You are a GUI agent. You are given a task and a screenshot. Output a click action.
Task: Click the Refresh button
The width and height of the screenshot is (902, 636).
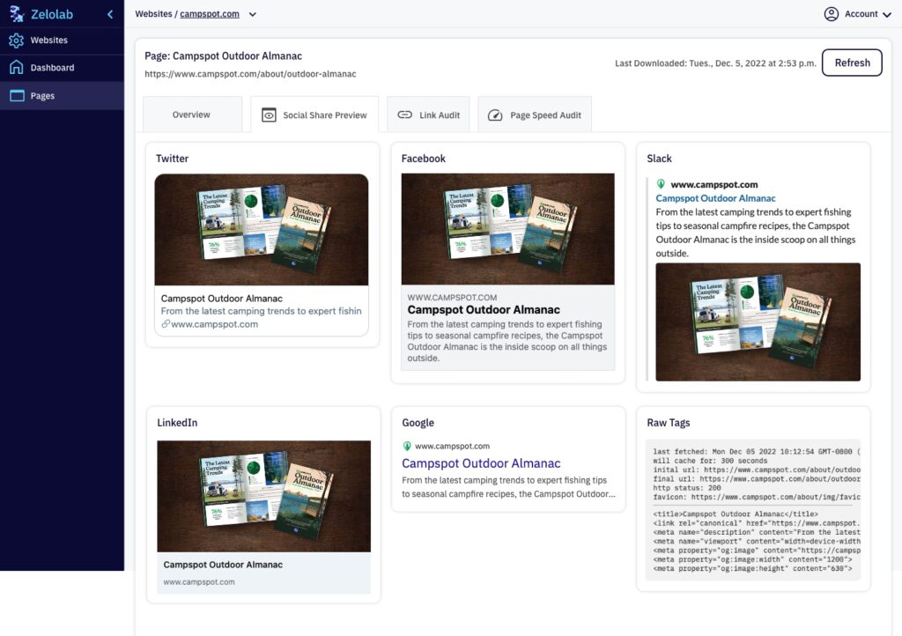(x=852, y=63)
